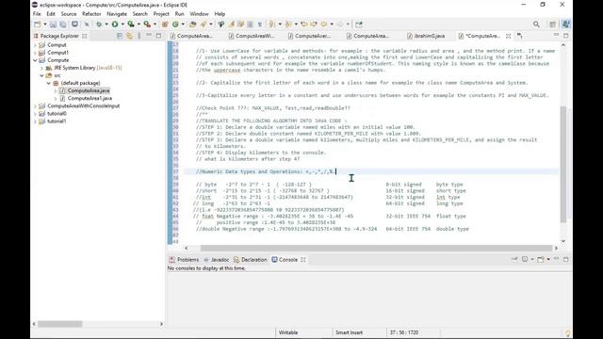
Task: Click the editor horizontal scrollbar
Action: [x=376, y=249]
